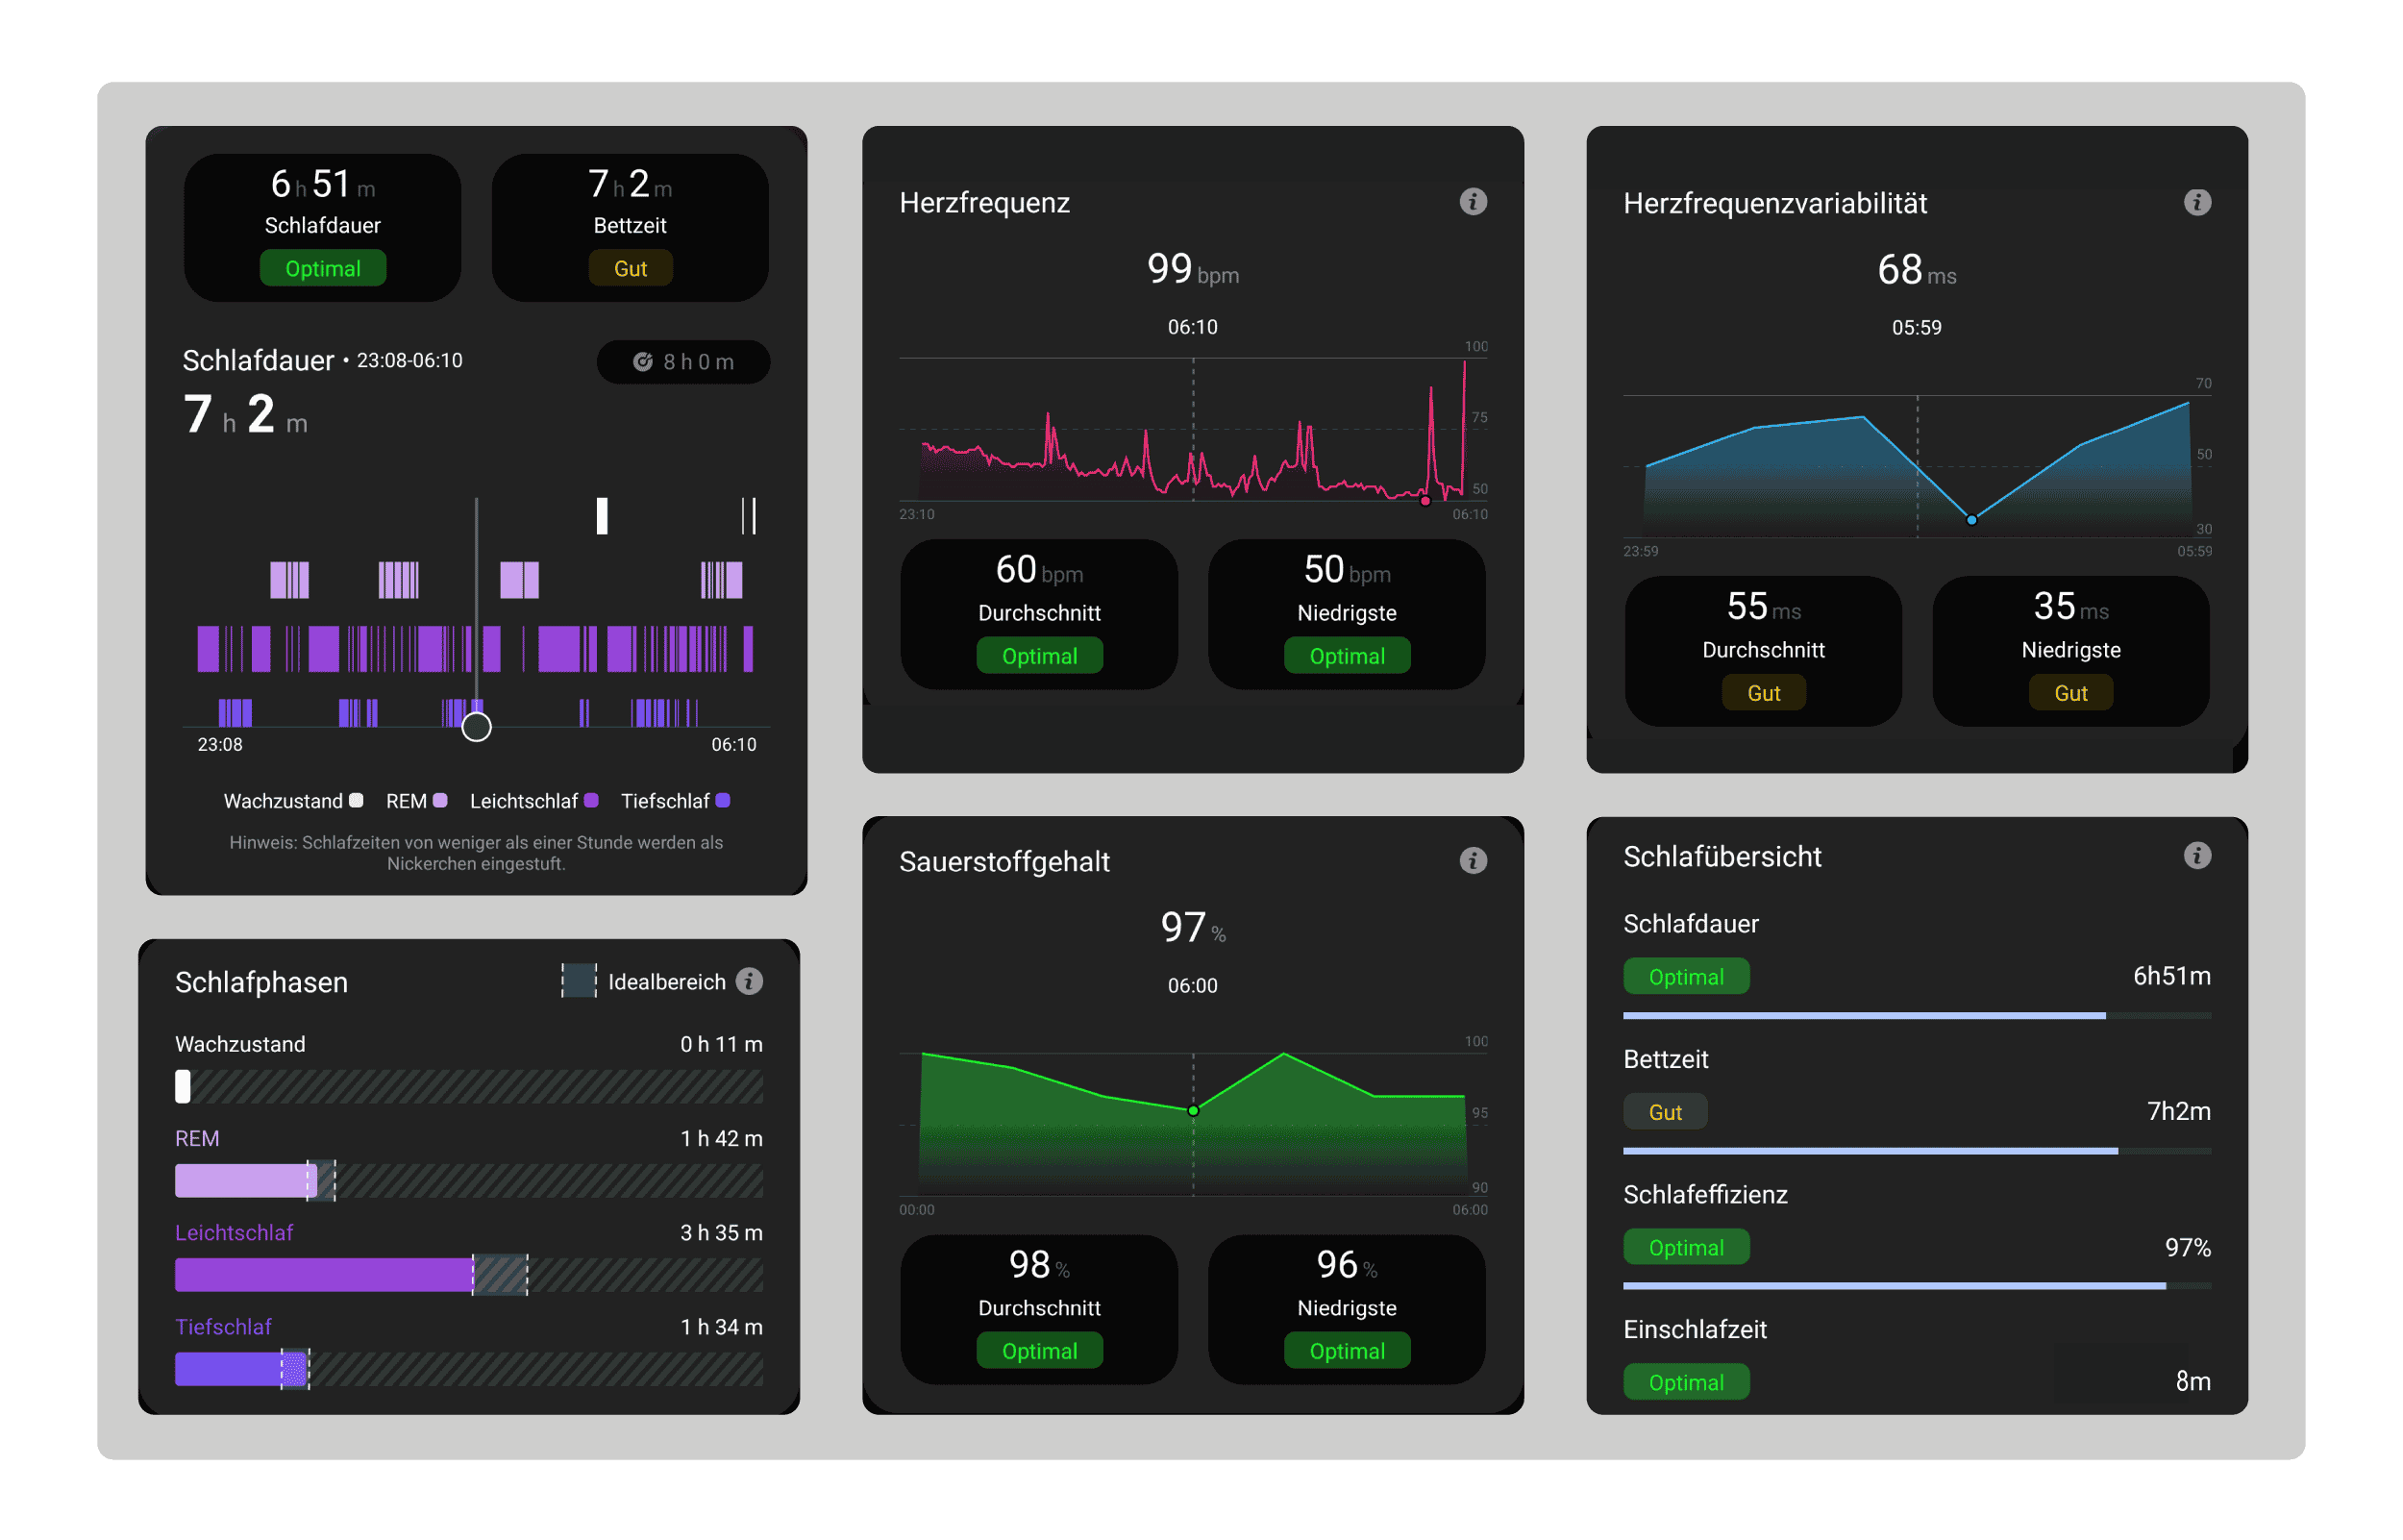Click the sleep timeline circular scrubber handle
This screenshot has height=1540, width=2403.
[x=477, y=727]
